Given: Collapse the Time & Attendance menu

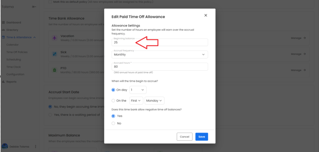Looking at the screenshot, I should pos(34,37).
